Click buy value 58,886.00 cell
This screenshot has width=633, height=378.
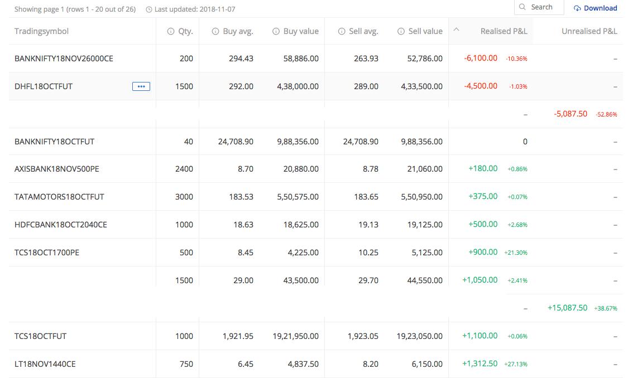pyautogui.click(x=301, y=59)
